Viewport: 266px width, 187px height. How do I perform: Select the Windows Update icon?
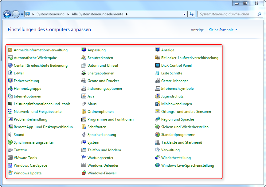(10, 173)
